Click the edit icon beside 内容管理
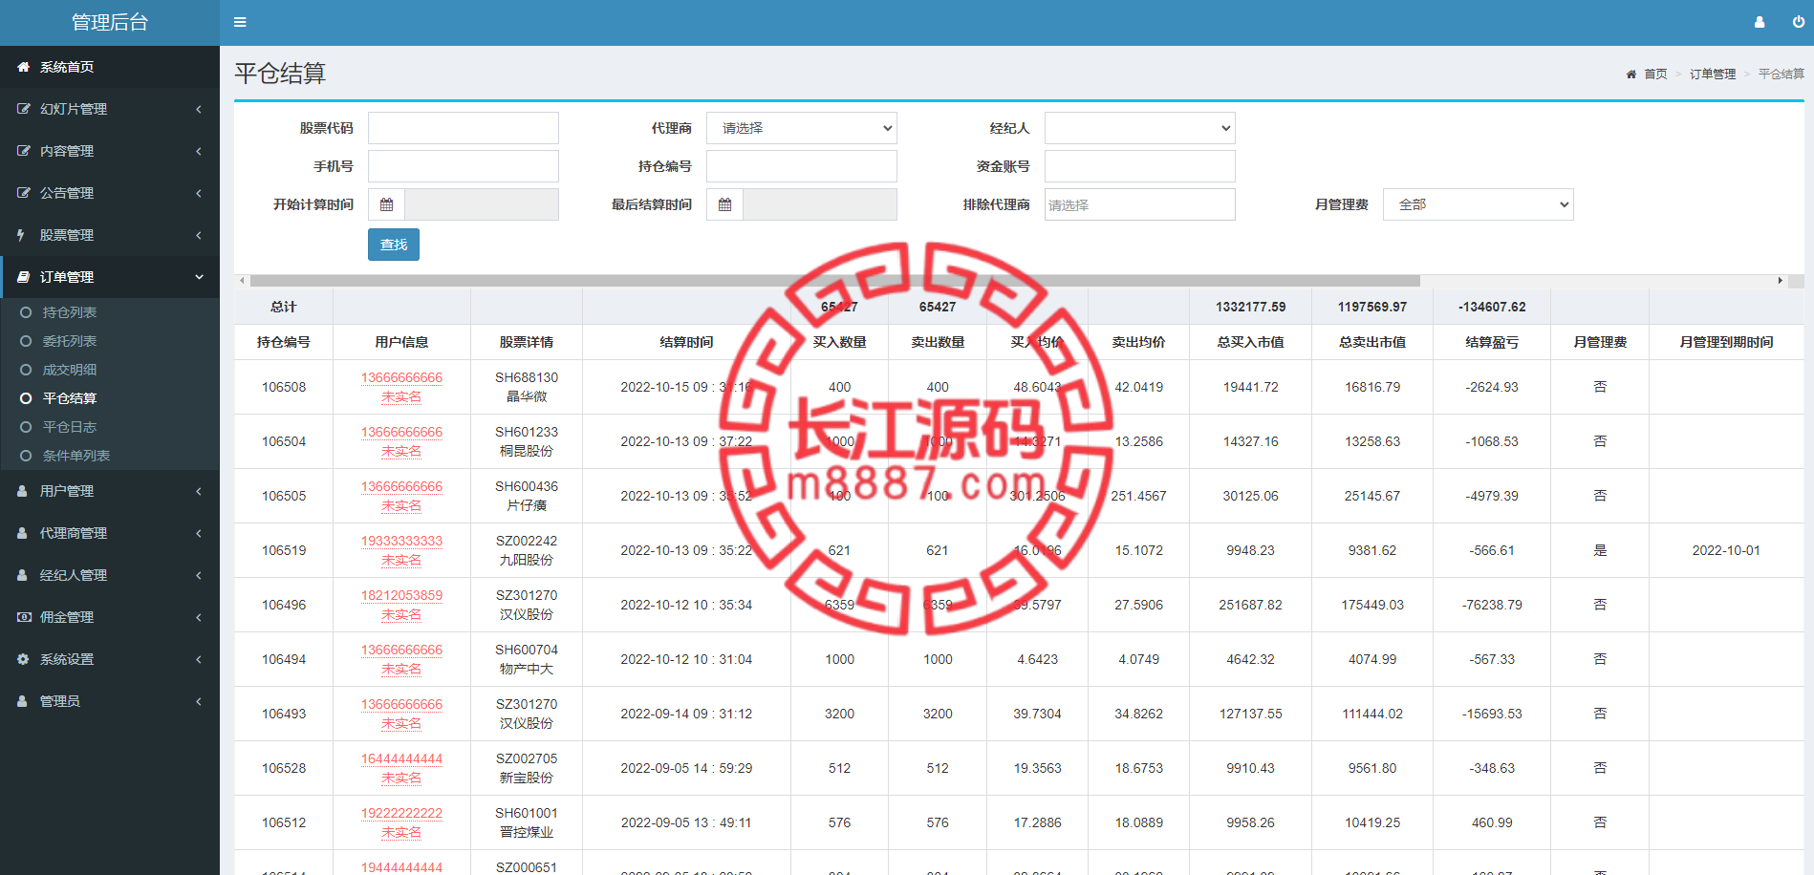This screenshot has width=1814, height=875. [24, 151]
